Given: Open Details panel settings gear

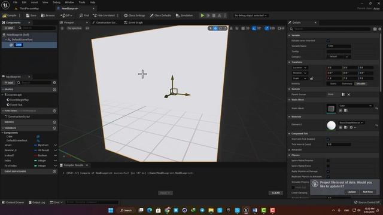Looking at the screenshot, I should (x=380, y=29).
